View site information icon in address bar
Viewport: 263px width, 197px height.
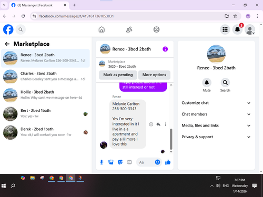pos(34,16)
